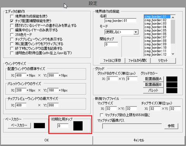
Task: Click the 配置画面B grid color button
Action: [153, 85]
